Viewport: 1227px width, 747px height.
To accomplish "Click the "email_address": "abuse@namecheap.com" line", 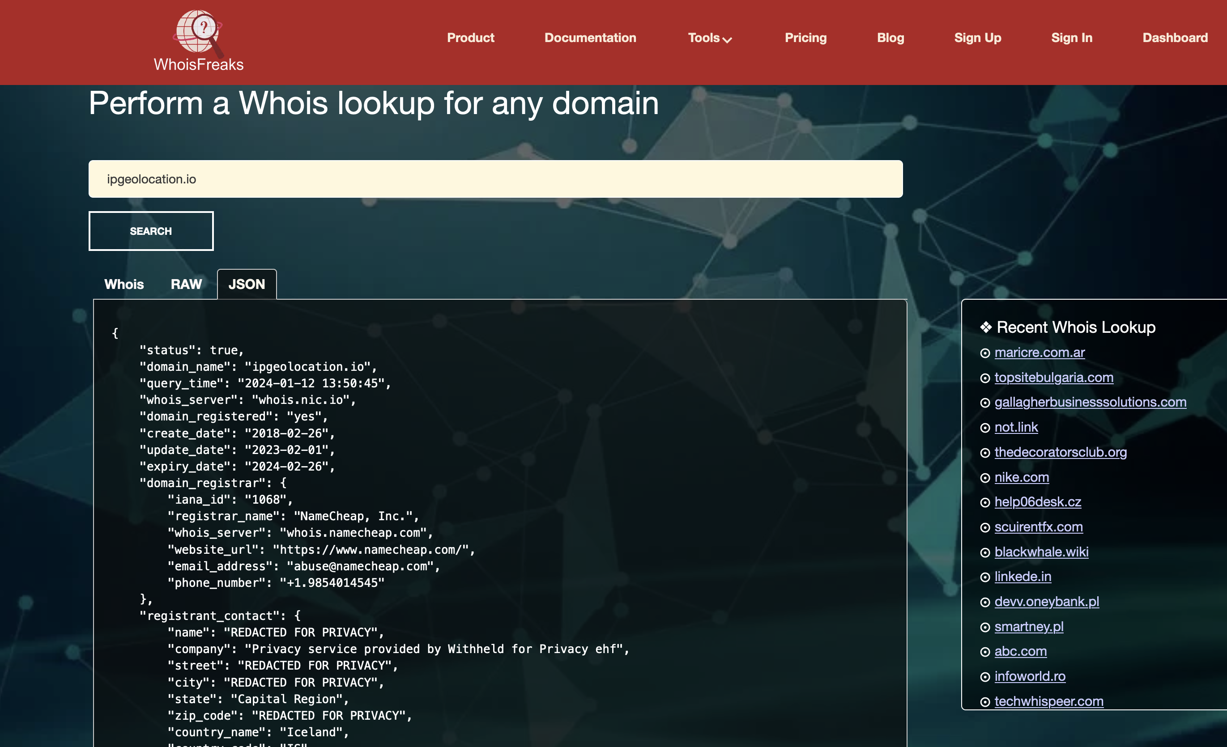I will (x=304, y=566).
